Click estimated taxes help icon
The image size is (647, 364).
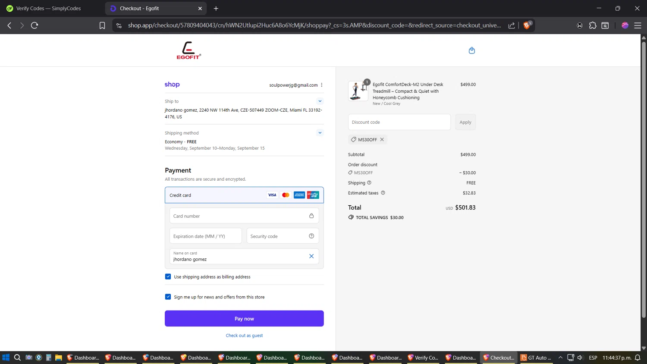coord(383,193)
